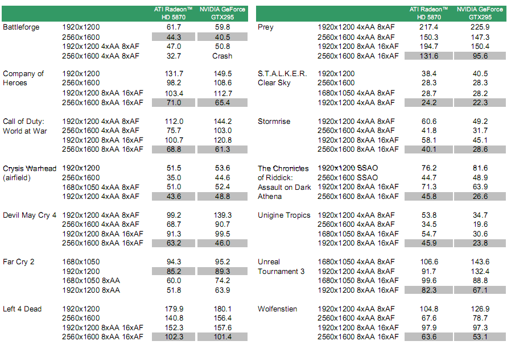Click the Devil May Cry 4 label
Viewport: 507px width, 345px height.
point(30,215)
